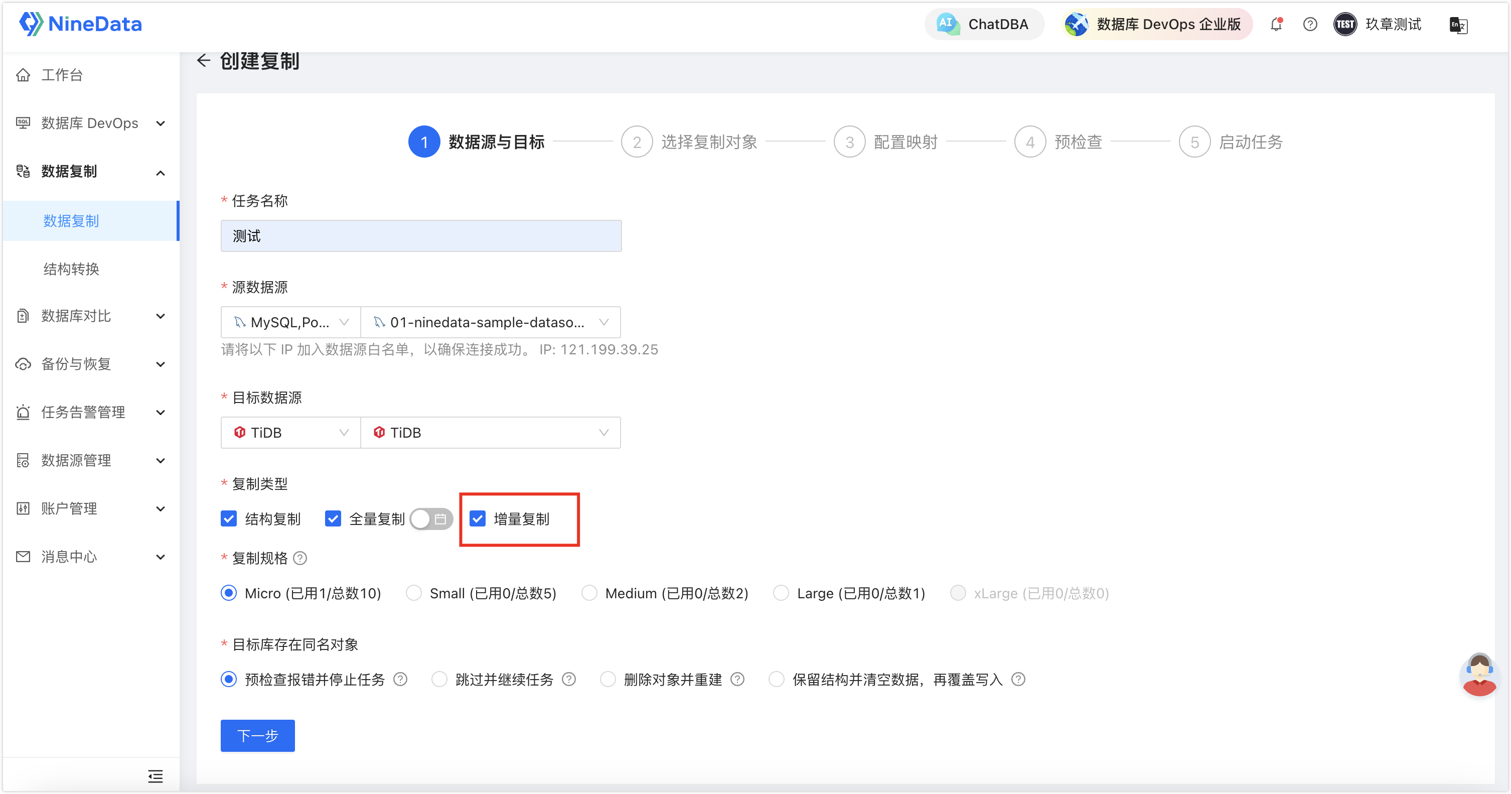This screenshot has width=1511, height=794.
Task: Select 删除对象并重建 radio option
Action: tap(608, 680)
